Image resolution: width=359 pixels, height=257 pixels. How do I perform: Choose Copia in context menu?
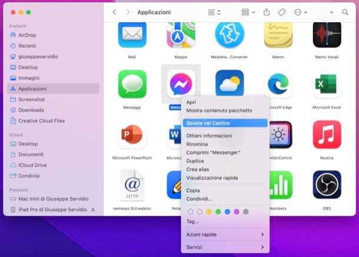225,191
